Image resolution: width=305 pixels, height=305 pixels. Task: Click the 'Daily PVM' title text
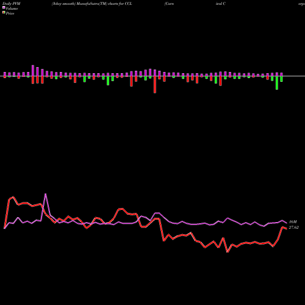[12, 4]
